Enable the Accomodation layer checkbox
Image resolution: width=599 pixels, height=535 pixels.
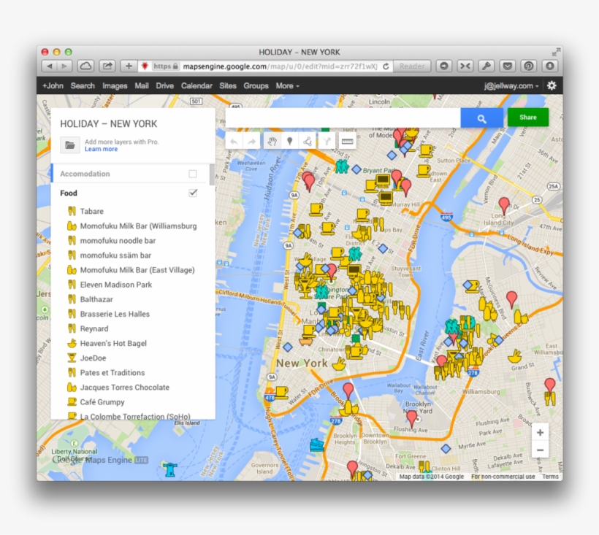click(193, 174)
